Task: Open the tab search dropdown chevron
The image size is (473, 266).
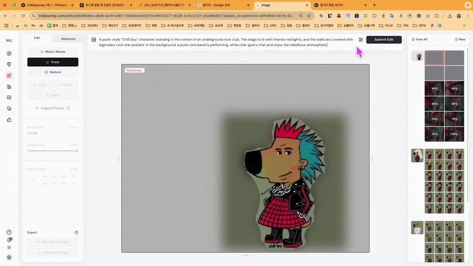Action: click(x=468, y=5)
